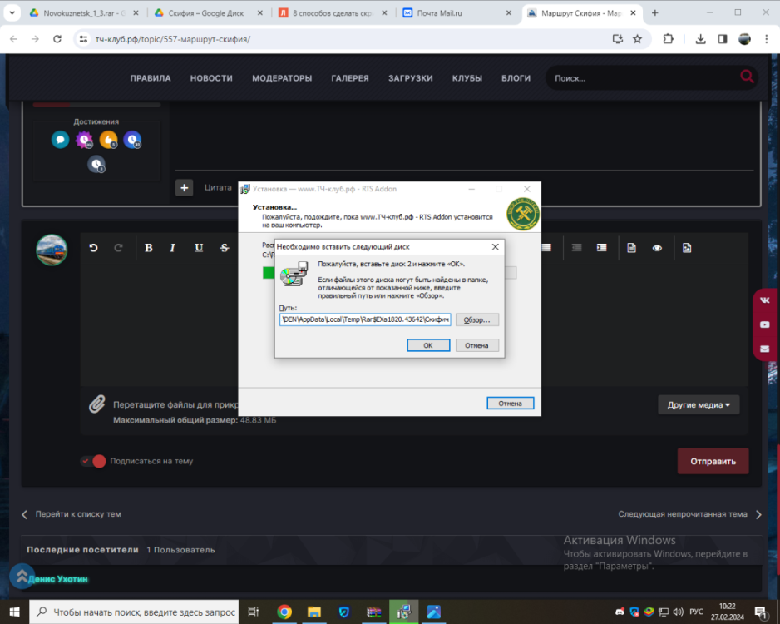Image resolution: width=780 pixels, height=624 pixels.
Task: Open Chrome downloads icon
Action: [700, 39]
